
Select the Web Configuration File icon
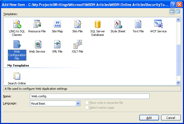[x=17, y=44]
